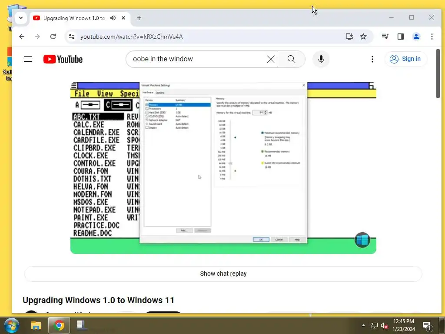The height and width of the screenshot is (334, 445).
Task: Click the channel watermark in video
Action: pyautogui.click(x=362, y=240)
